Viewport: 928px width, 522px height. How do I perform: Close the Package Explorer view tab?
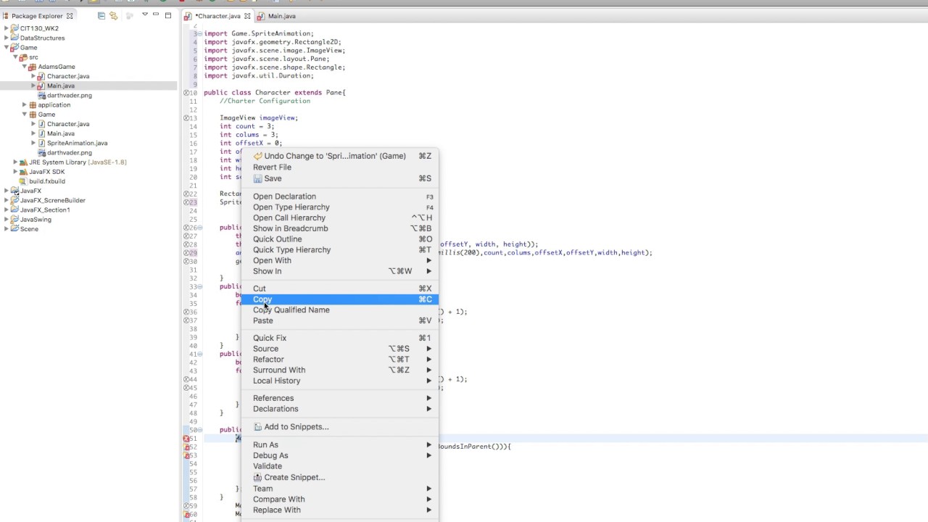coord(70,16)
